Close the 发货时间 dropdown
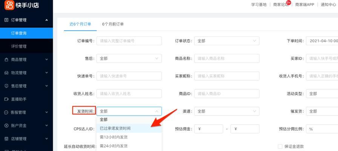This screenshot has height=151, width=338. tap(129, 111)
